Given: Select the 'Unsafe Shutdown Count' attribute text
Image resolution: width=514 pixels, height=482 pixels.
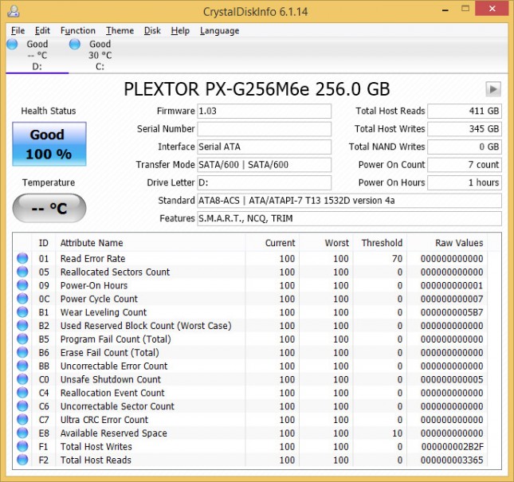Looking at the screenshot, I should [111, 379].
